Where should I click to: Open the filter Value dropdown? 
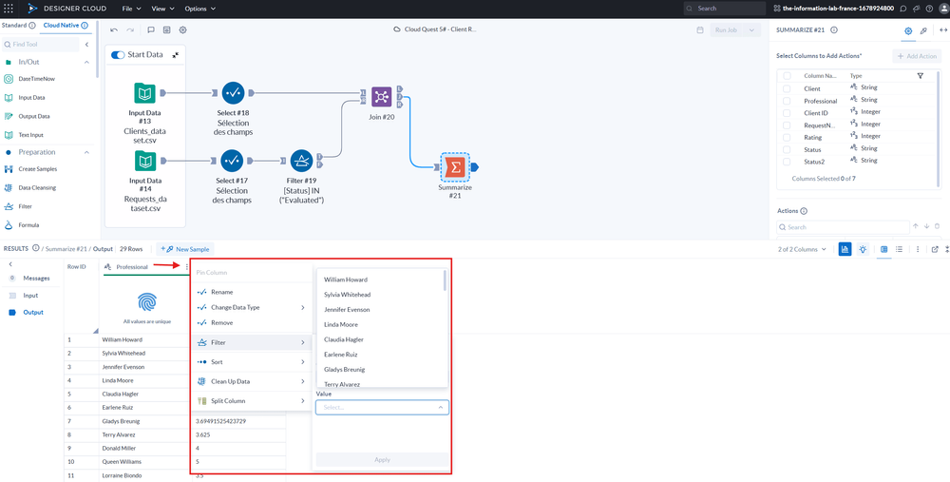(x=382, y=407)
